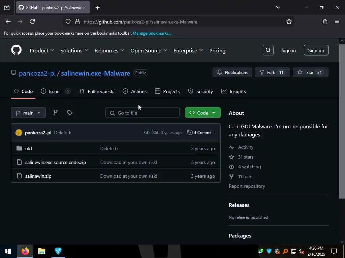Switch to the Issues tab
The height and width of the screenshot is (258, 345).
tap(56, 91)
